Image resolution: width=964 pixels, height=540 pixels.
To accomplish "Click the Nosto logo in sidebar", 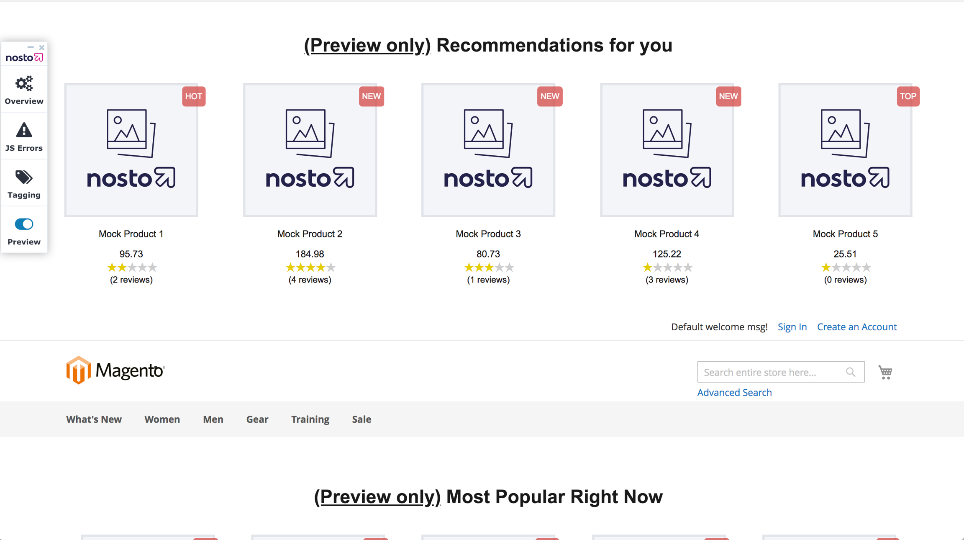I will click(24, 58).
